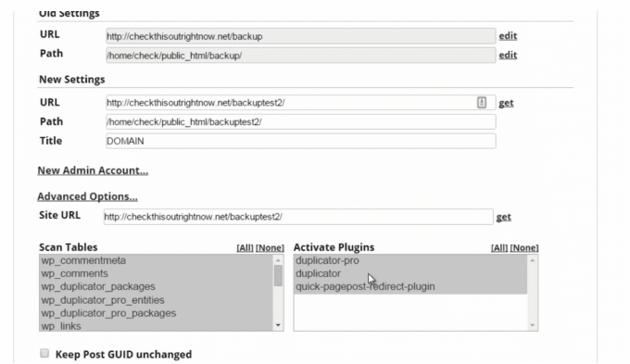Click the autofill icon in New URL field
This screenshot has width=630, height=364.
[482, 103]
